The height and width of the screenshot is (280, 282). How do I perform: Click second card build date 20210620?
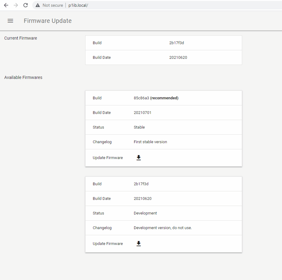click(x=143, y=199)
